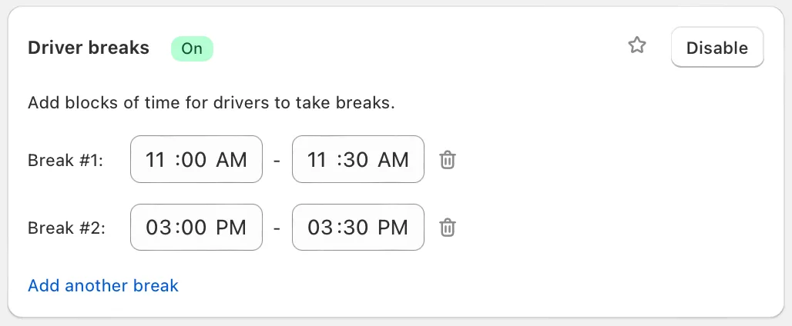Select PM in Break #2 start time
792x326 pixels.
[231, 228]
